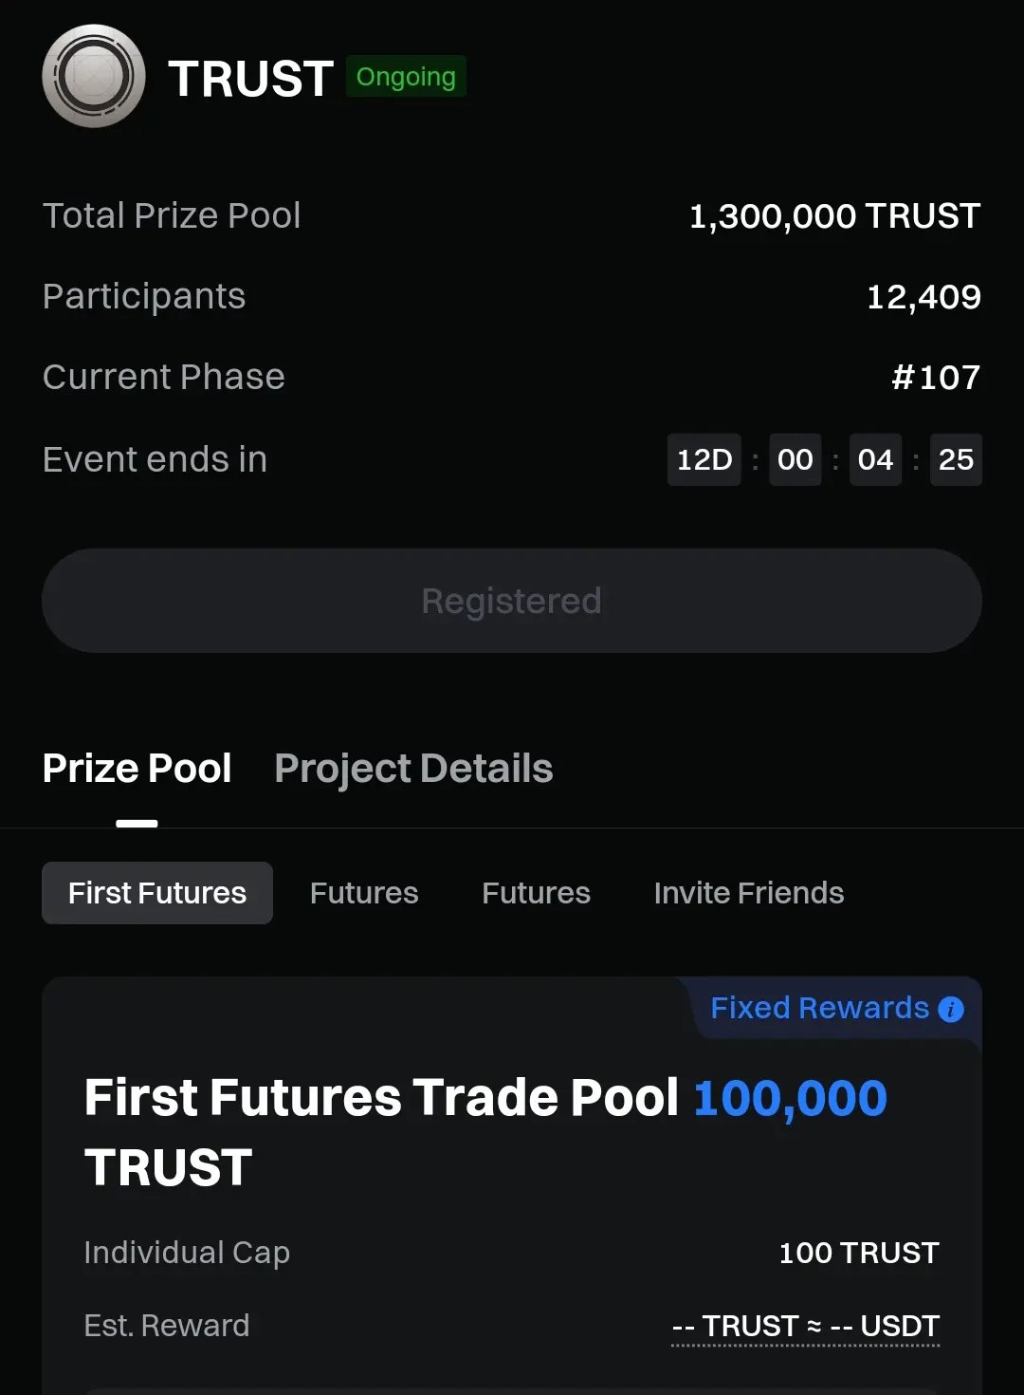The width and height of the screenshot is (1024, 1395).
Task: Click the 12D days countdown box
Action: [x=704, y=459]
